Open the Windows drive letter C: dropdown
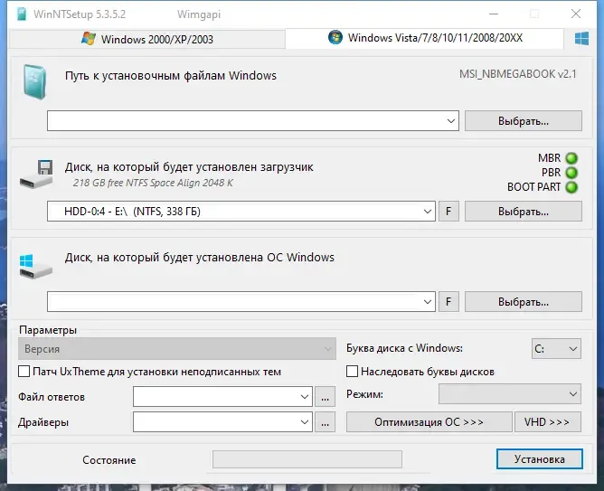This screenshot has width=604, height=491. click(556, 348)
